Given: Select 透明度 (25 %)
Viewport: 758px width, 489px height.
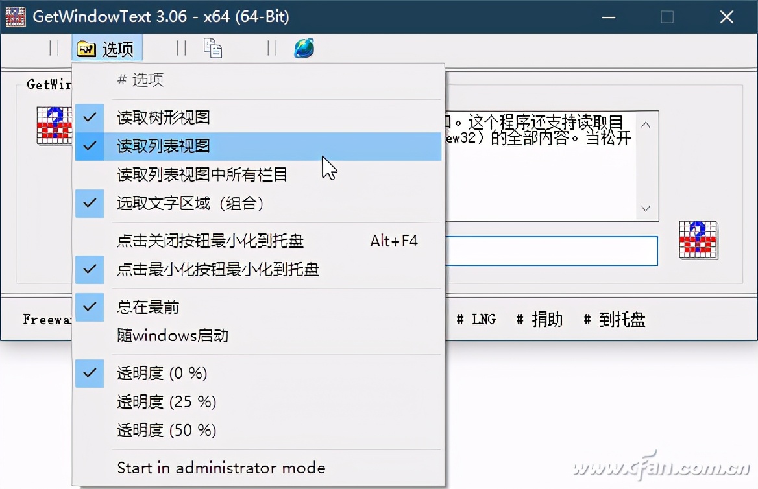Looking at the screenshot, I should pyautogui.click(x=258, y=401).
